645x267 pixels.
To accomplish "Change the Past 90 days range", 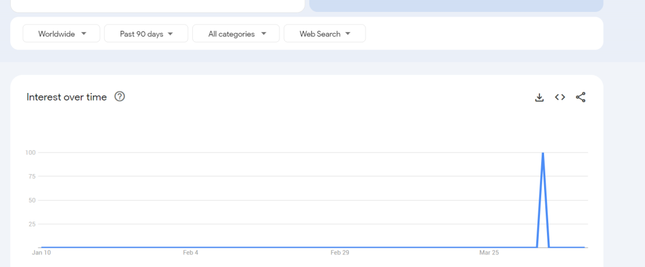I will tap(146, 33).
